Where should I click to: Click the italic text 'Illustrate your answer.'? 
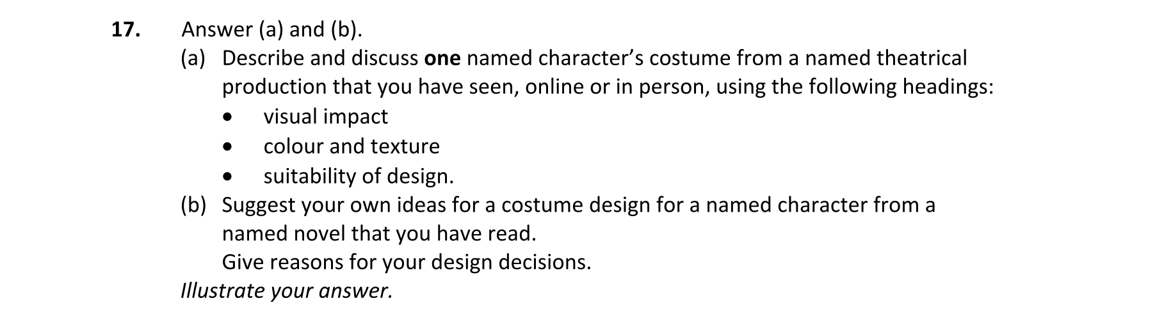pos(286,292)
